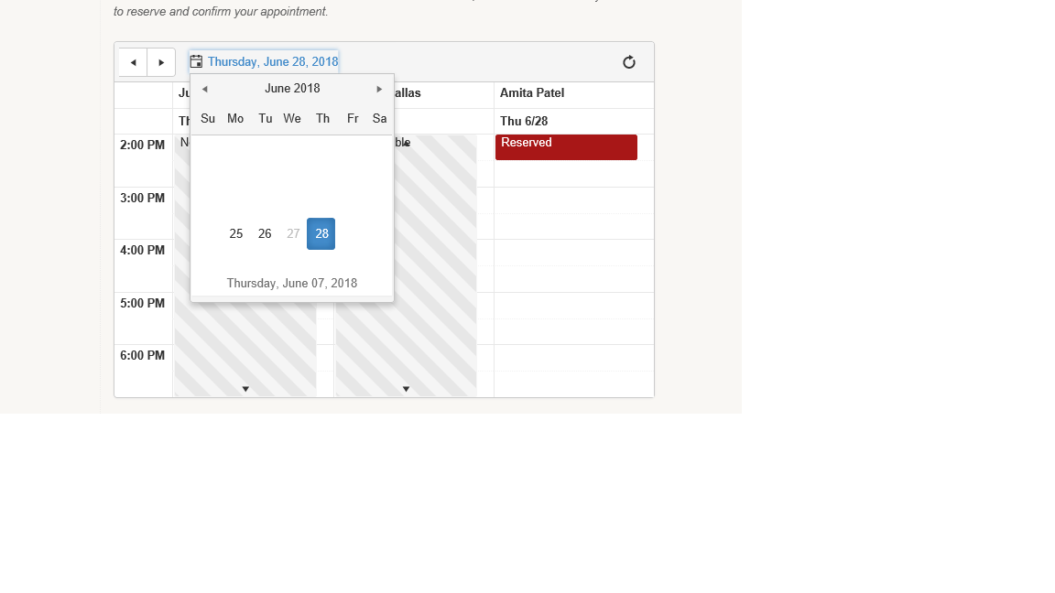Jump to Thursday, June 07, 2018 footer link
Viewport: 1055px width, 593px height.
point(292,283)
